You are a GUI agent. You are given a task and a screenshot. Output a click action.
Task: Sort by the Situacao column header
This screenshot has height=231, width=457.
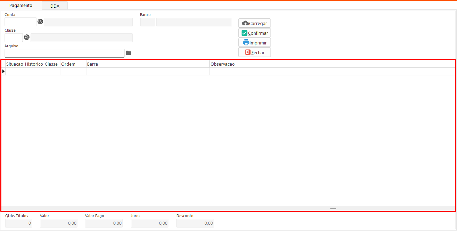coord(15,64)
